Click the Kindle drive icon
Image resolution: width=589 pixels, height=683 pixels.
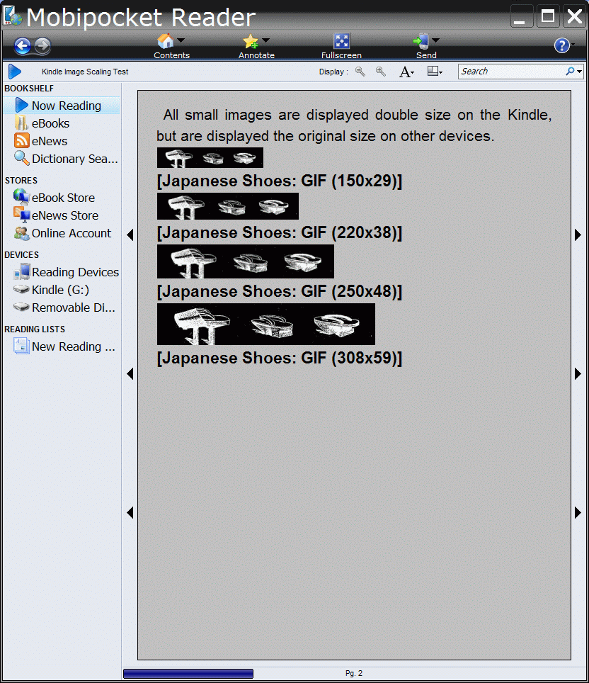[x=21, y=289]
